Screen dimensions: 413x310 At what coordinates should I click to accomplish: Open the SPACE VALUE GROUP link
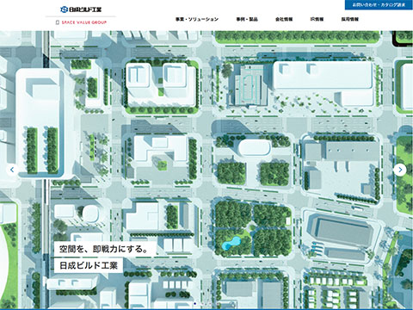point(81,22)
